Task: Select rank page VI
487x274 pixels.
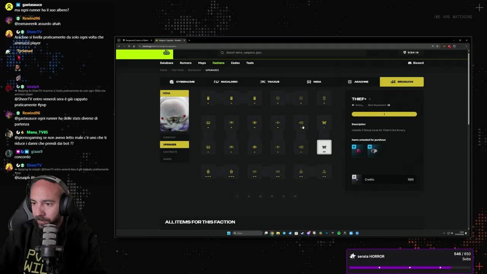Action: coord(295,196)
